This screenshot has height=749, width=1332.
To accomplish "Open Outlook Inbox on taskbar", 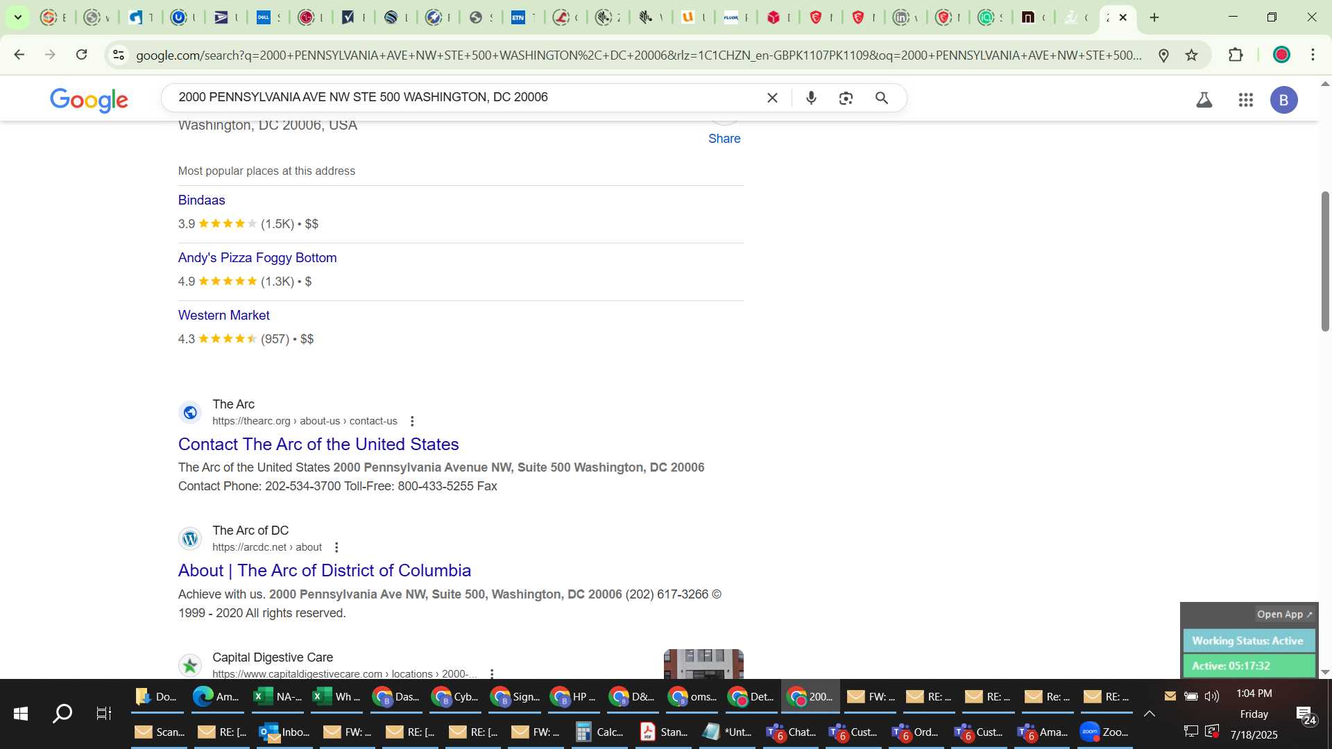I will [x=284, y=732].
